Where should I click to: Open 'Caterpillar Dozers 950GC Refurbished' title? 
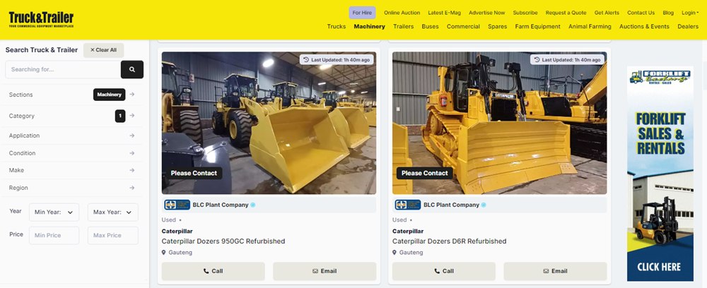(223, 241)
